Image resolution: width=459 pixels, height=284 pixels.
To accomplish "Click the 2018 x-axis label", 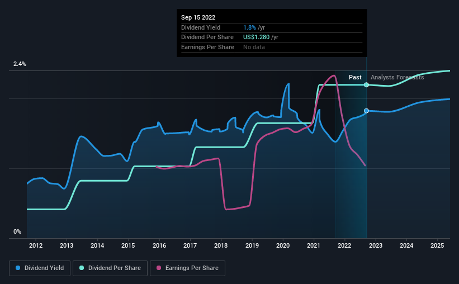I will click(221, 245).
